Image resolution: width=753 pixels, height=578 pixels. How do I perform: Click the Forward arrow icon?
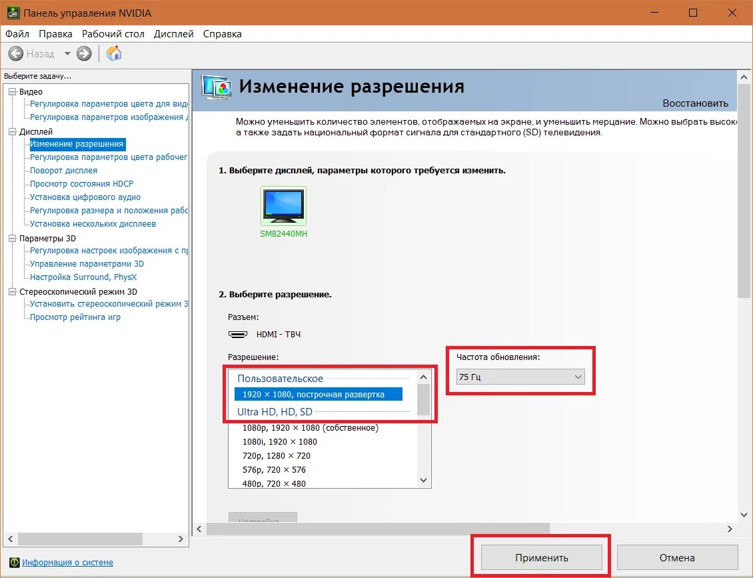(84, 53)
